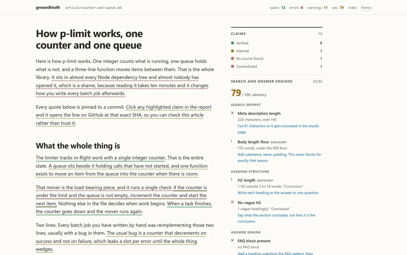The image size is (407, 255).
Task: Click claim 'When a task finishes'
Action: click(124, 207)
